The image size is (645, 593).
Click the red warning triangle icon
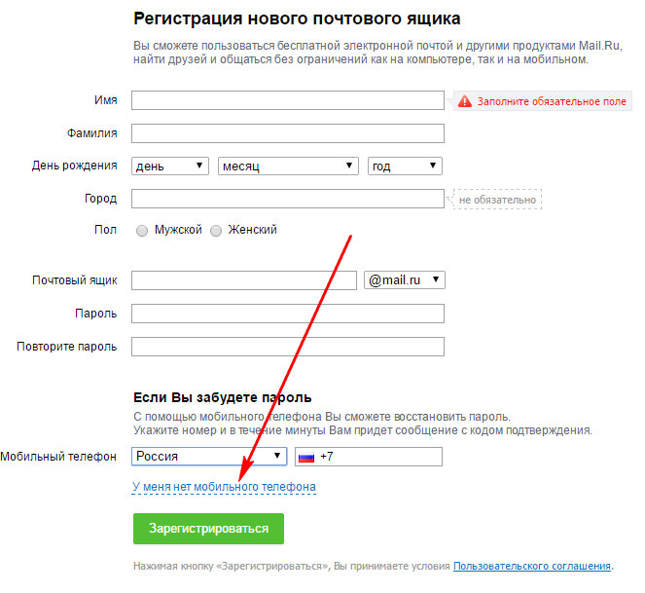[464, 101]
